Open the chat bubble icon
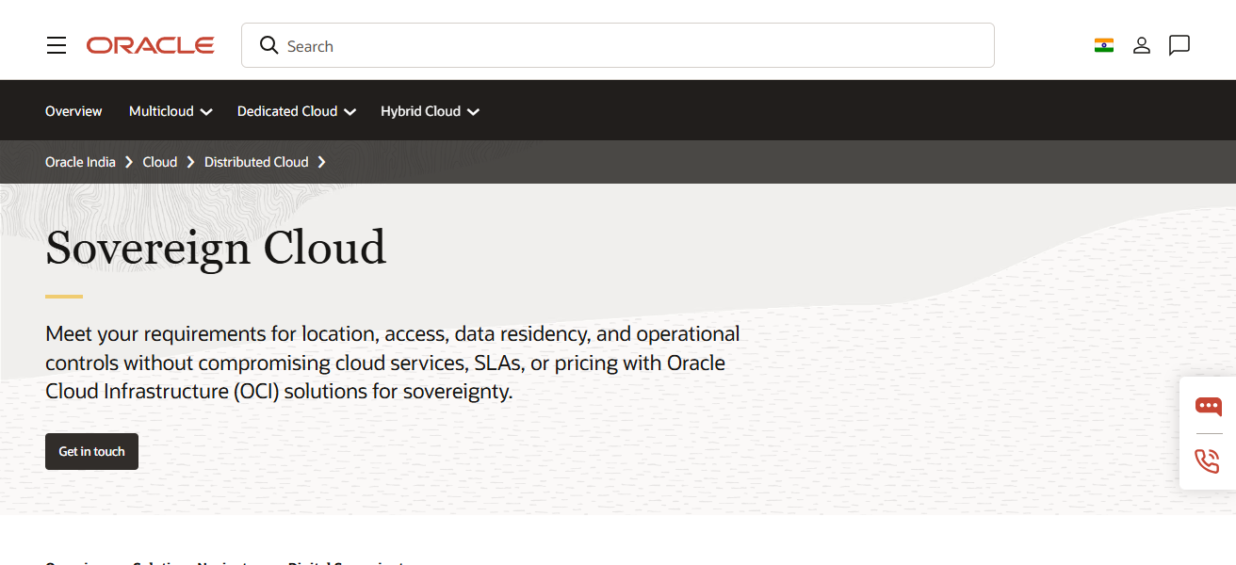Screen dimensions: 1236x565 (x=1179, y=44)
